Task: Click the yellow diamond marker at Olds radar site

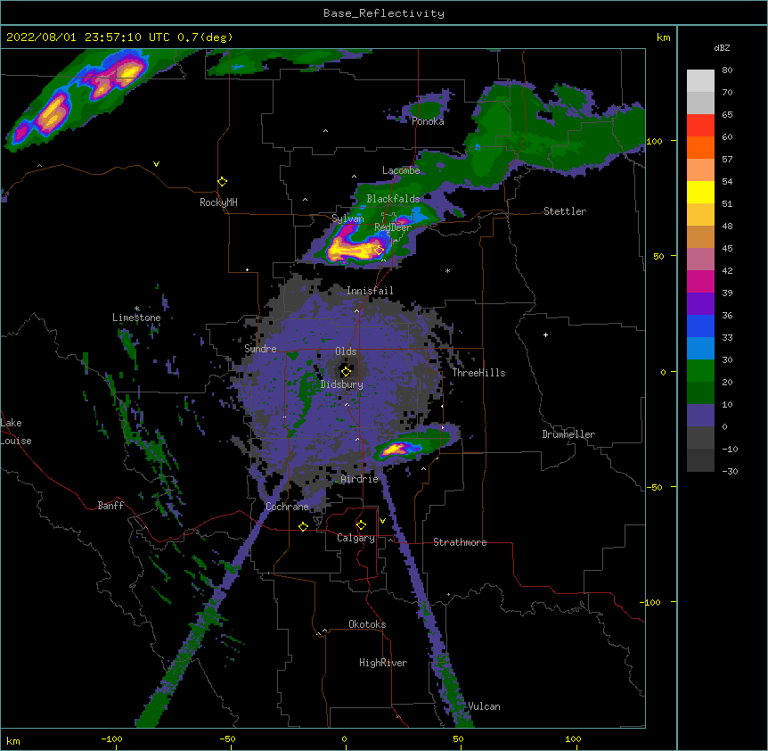Action: click(x=346, y=371)
